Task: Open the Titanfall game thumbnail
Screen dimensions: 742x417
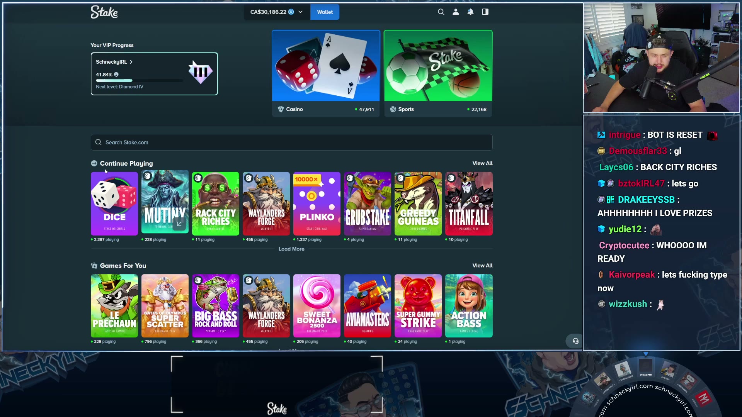Action: click(x=469, y=203)
